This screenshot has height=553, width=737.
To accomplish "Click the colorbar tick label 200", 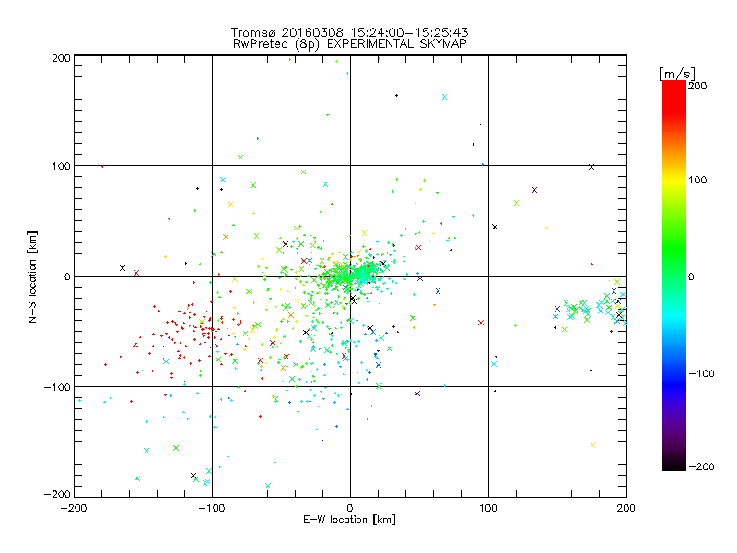I will coord(697,86).
